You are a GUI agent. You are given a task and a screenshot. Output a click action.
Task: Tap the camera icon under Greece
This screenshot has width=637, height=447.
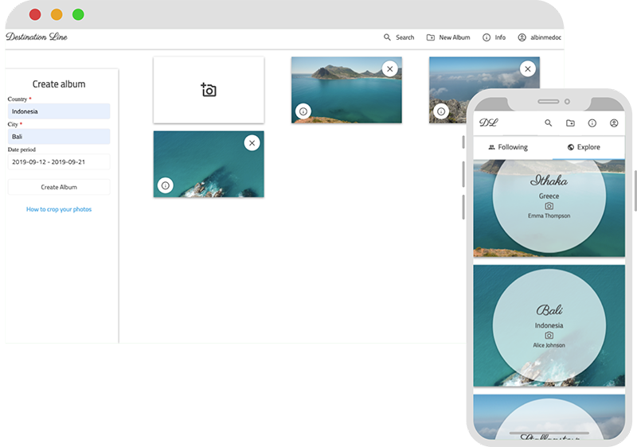click(549, 206)
